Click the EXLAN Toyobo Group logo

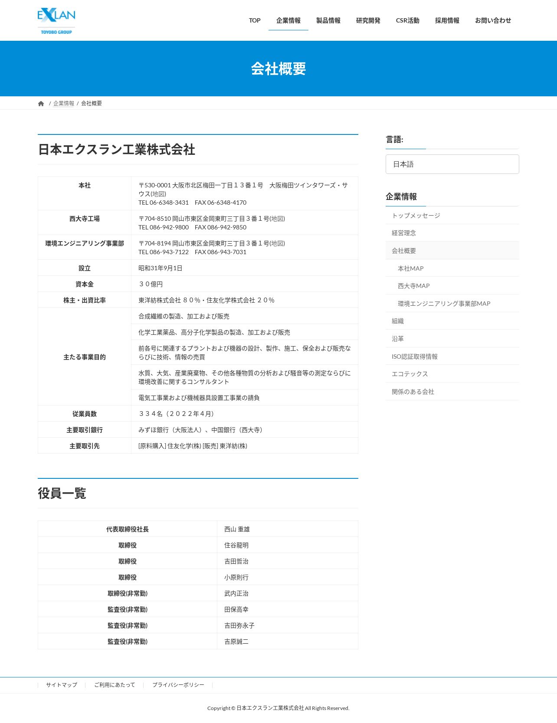(x=56, y=21)
